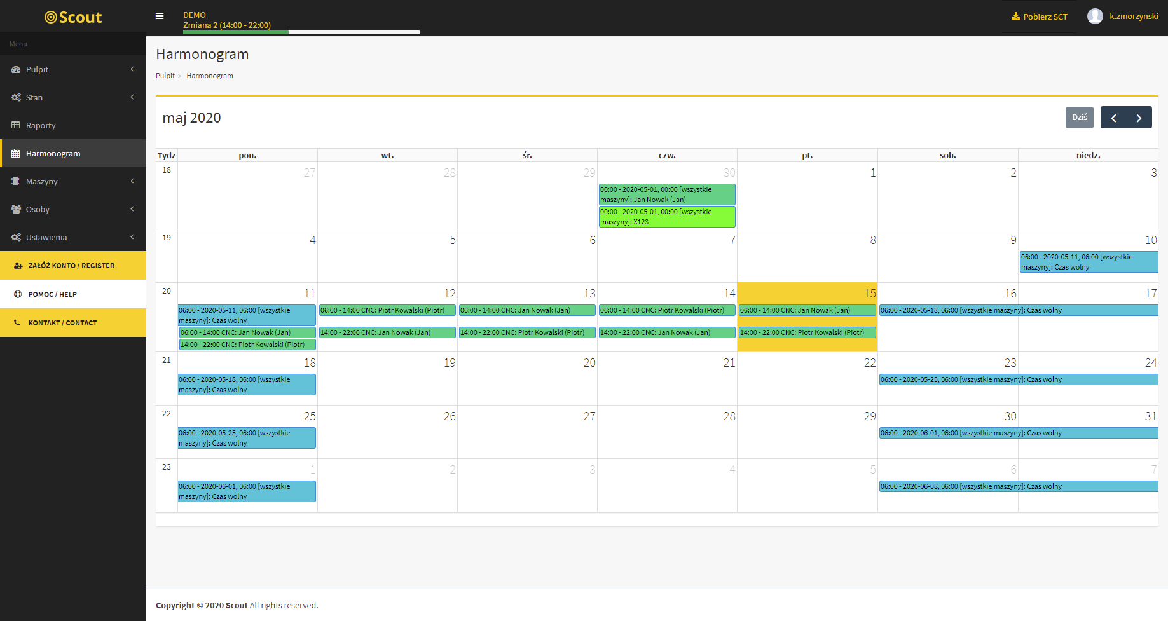The image size is (1168, 621).
Task: Click the Pulpit breadcrumb link
Action: (165, 76)
